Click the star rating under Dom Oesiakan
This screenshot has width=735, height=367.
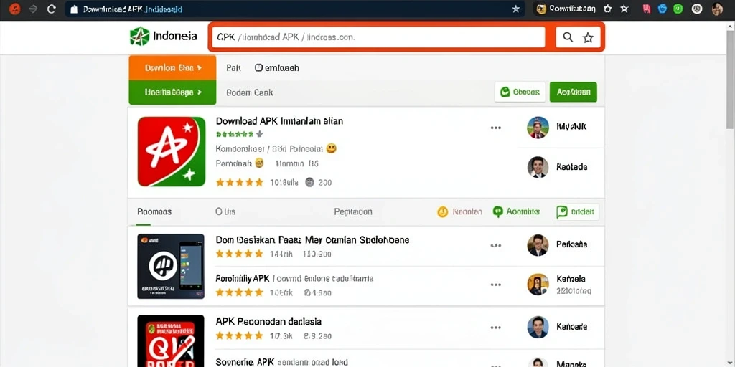pos(240,254)
